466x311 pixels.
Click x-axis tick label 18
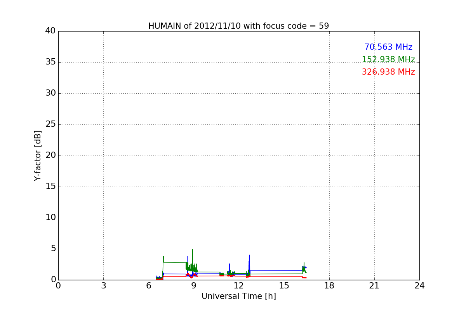[329, 286]
